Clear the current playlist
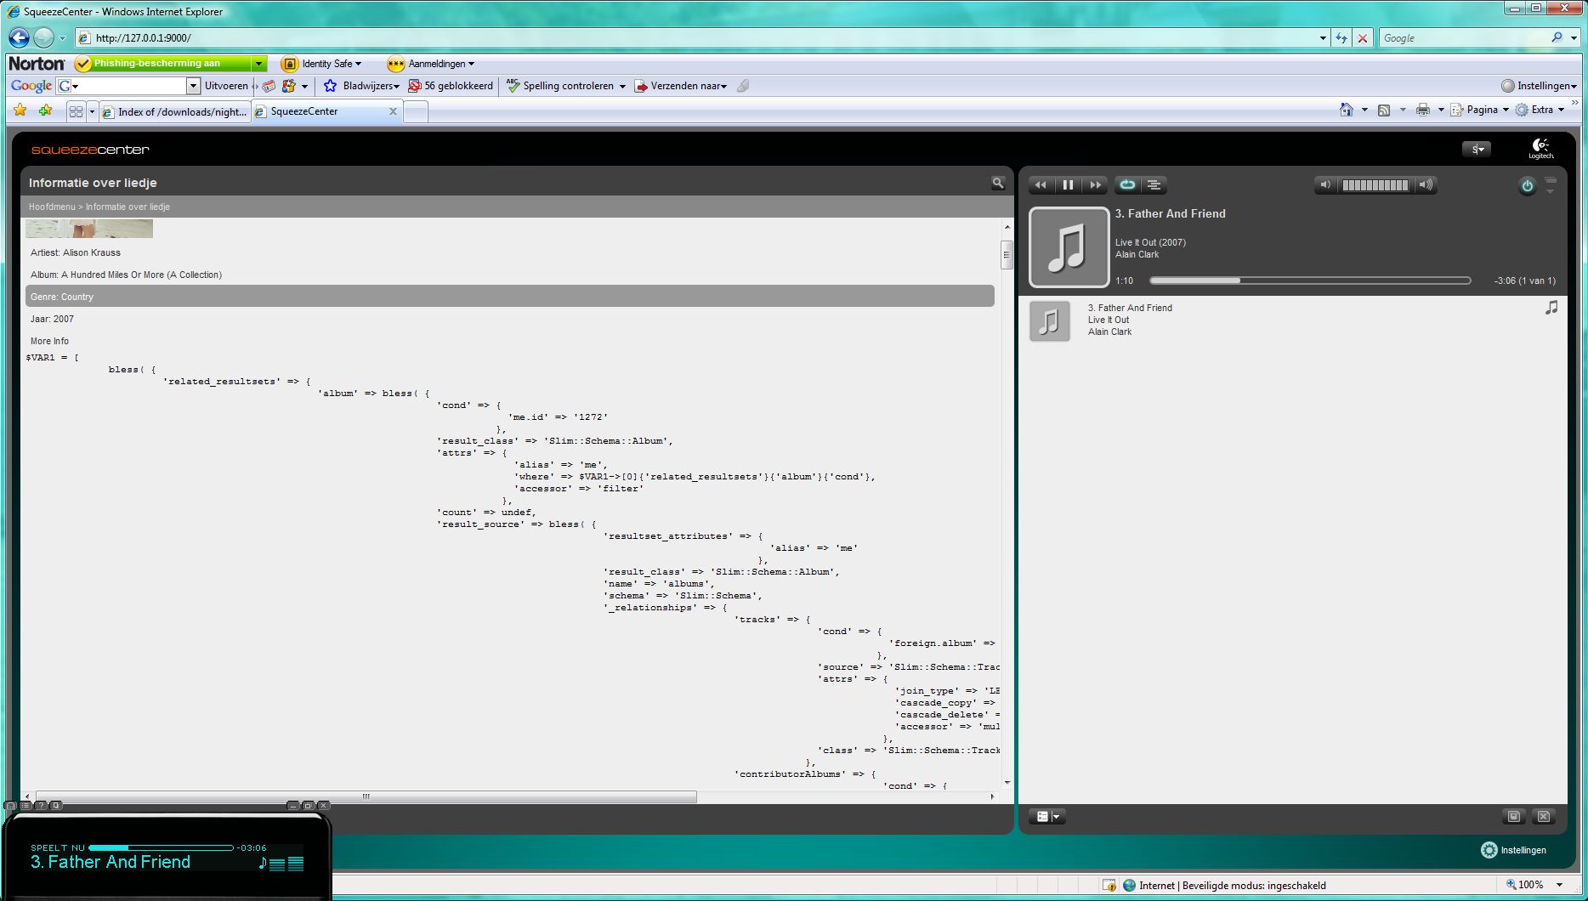The height and width of the screenshot is (901, 1588). [x=1544, y=816]
